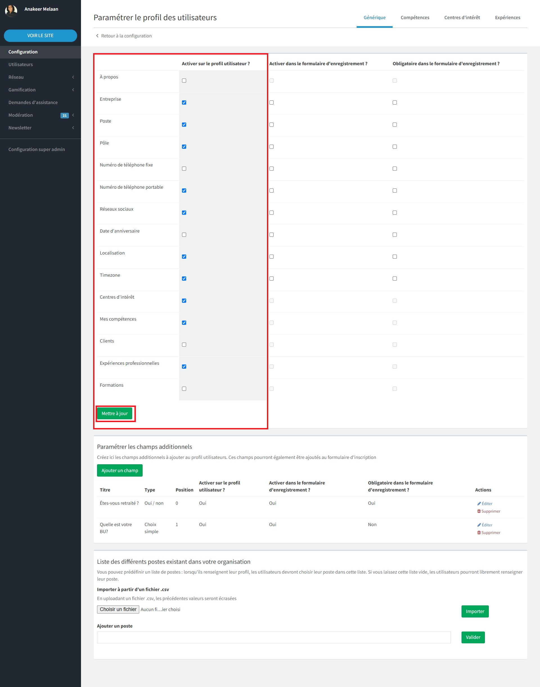Enable Date d'anniversaire on the user profile
This screenshot has height=687, width=540.
(x=184, y=235)
